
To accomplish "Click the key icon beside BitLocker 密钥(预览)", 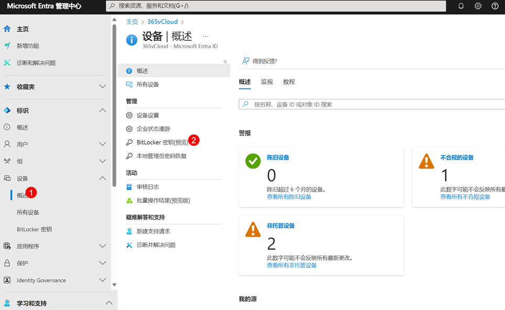I will point(129,142).
